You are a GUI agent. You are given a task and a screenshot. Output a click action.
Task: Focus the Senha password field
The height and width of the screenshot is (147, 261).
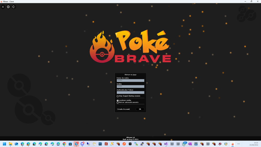pos(130,86)
